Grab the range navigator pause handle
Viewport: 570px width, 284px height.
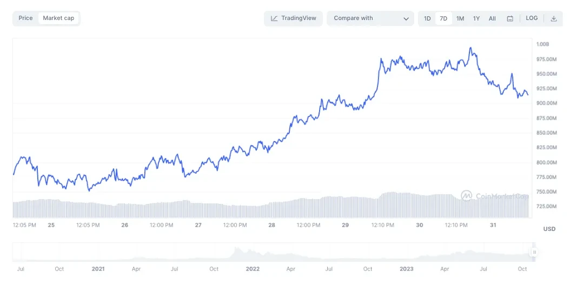tap(534, 252)
